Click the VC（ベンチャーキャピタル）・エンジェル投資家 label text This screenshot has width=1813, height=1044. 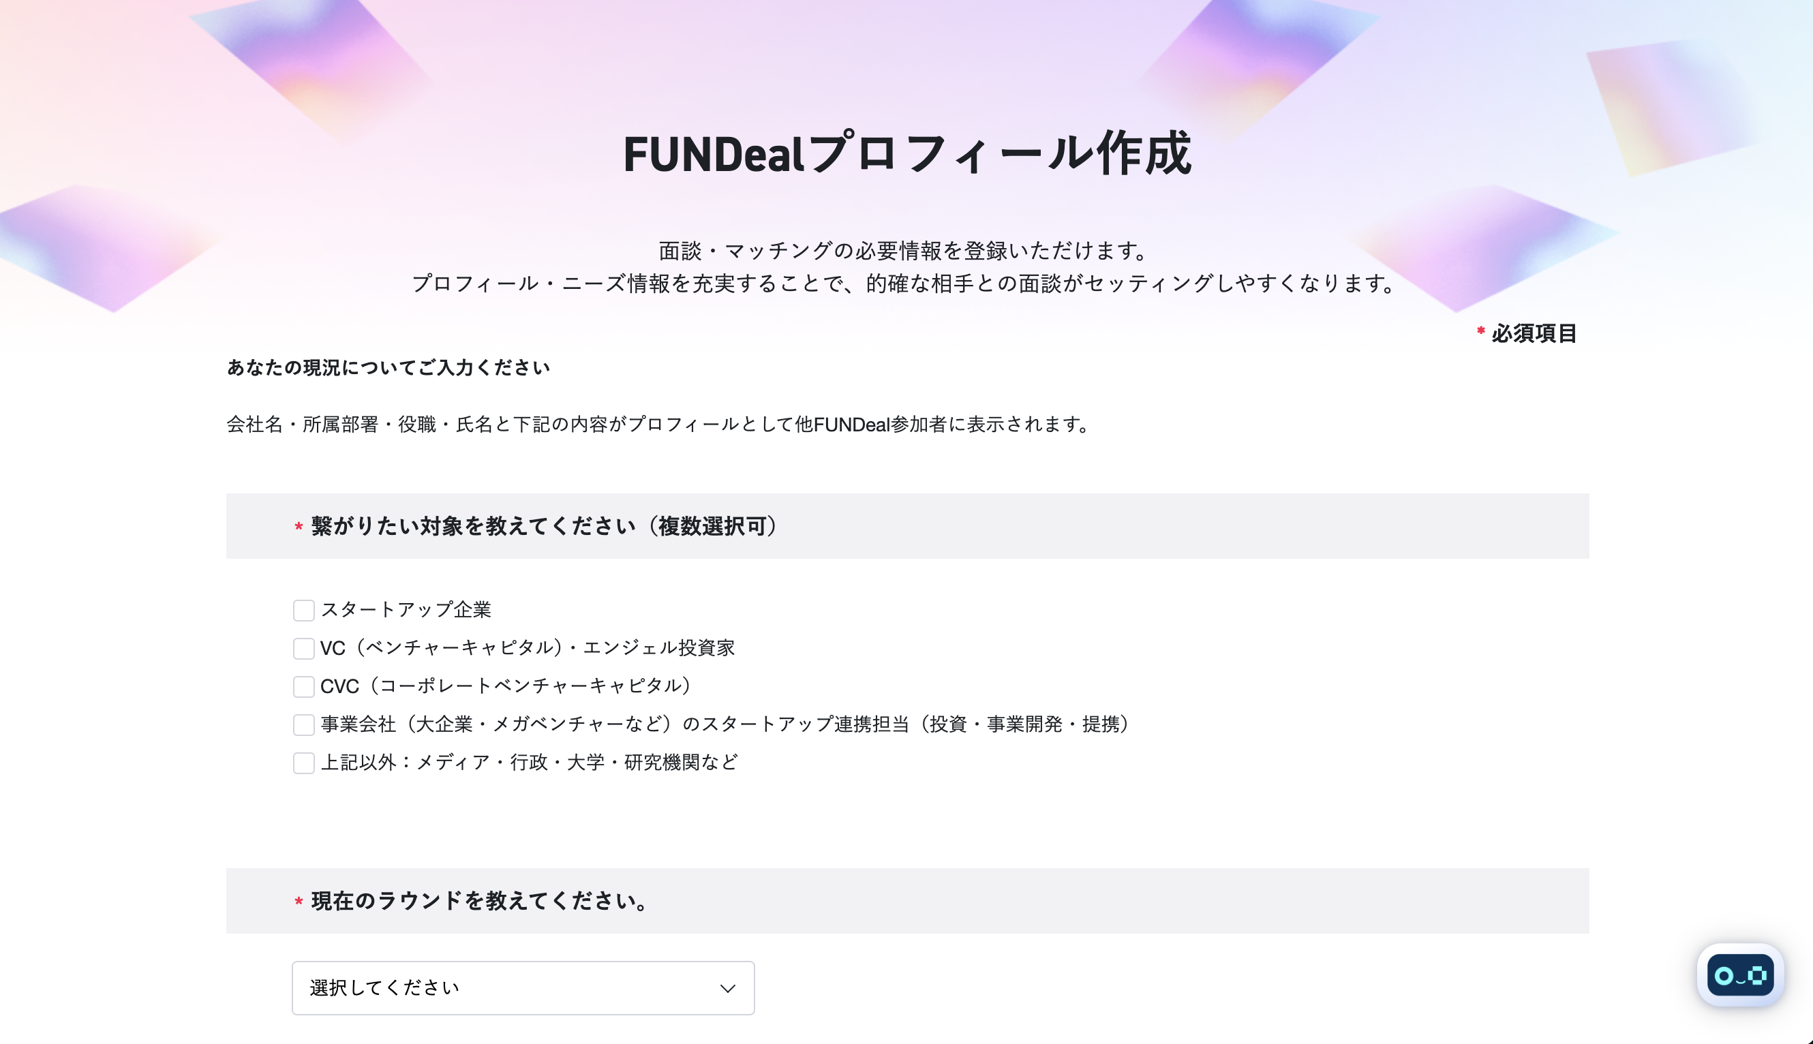tap(527, 647)
